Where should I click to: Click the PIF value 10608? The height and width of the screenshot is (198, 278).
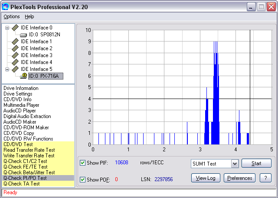point(121,163)
